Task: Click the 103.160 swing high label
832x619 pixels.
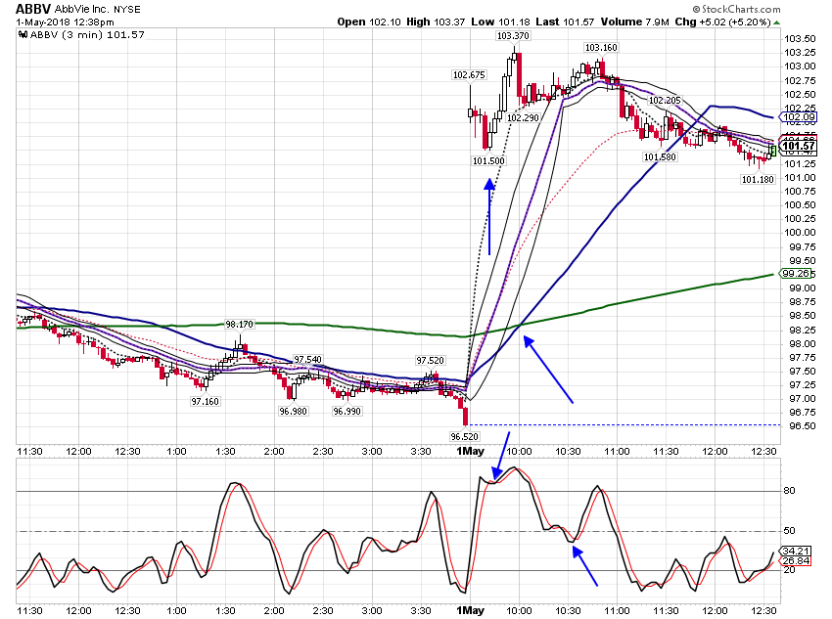Action: (601, 48)
